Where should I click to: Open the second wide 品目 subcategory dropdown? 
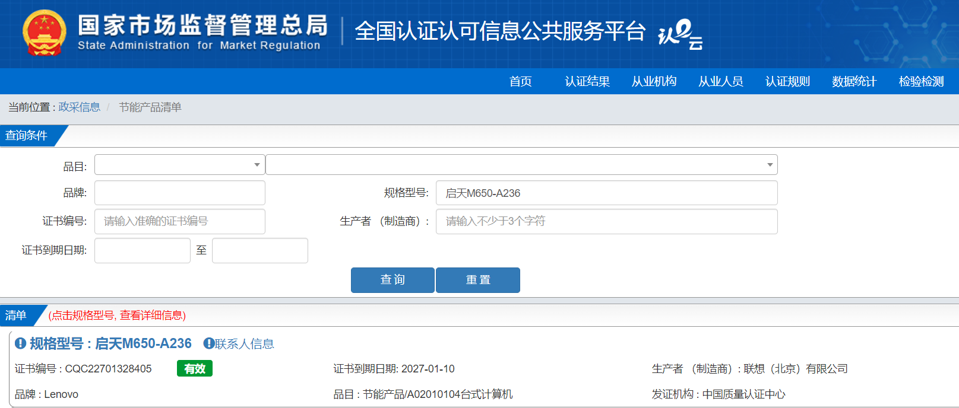[x=521, y=165]
